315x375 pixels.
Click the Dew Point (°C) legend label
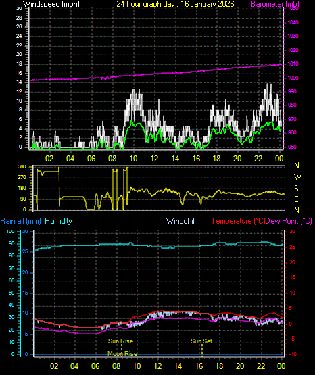point(289,221)
